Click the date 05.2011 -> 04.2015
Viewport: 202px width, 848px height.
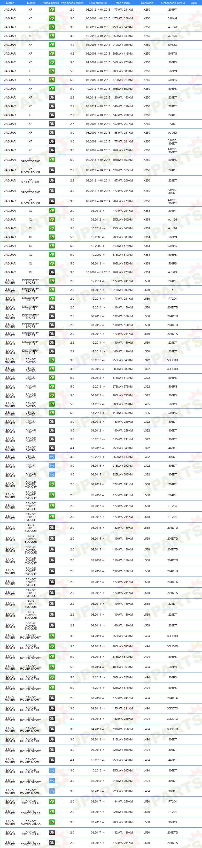tap(98, 106)
